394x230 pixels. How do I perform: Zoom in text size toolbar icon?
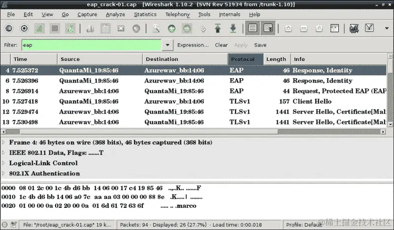(288, 29)
